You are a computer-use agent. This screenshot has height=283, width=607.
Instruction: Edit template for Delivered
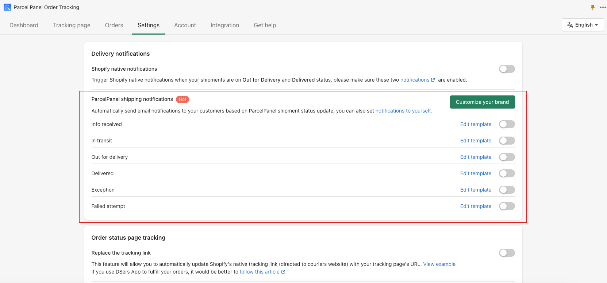476,173
